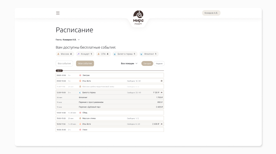Click the icon after the 1 120 ₽ price
The image size is (276, 154).
pyautogui.click(x=161, y=93)
